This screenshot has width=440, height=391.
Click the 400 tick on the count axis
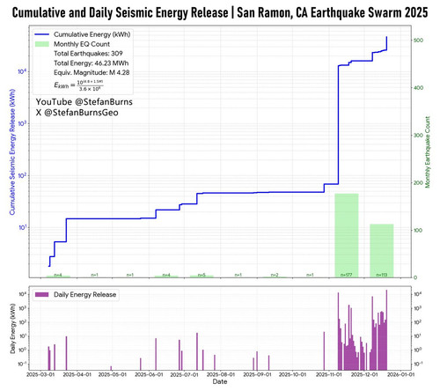(x=418, y=88)
